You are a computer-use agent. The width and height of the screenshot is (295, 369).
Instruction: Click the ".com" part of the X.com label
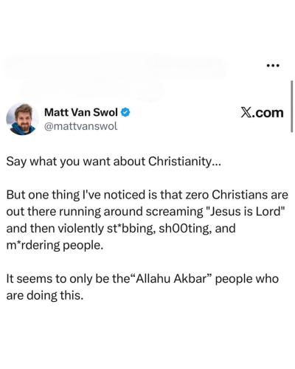268,113
